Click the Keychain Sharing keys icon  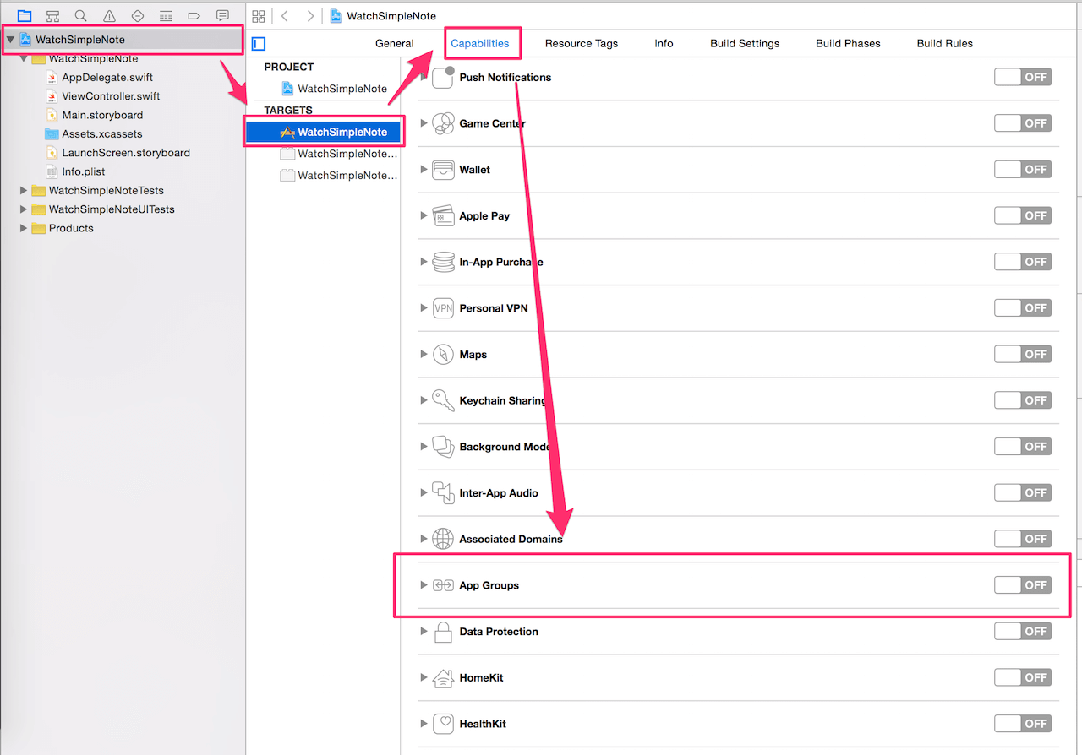(x=444, y=400)
